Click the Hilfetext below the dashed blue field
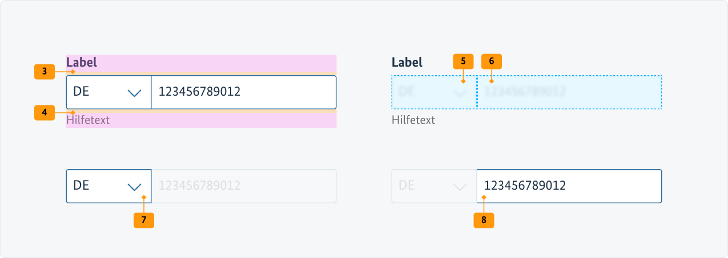Viewport: 728px width, 258px height. (x=413, y=120)
